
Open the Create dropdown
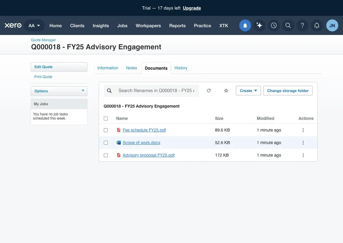248,91
